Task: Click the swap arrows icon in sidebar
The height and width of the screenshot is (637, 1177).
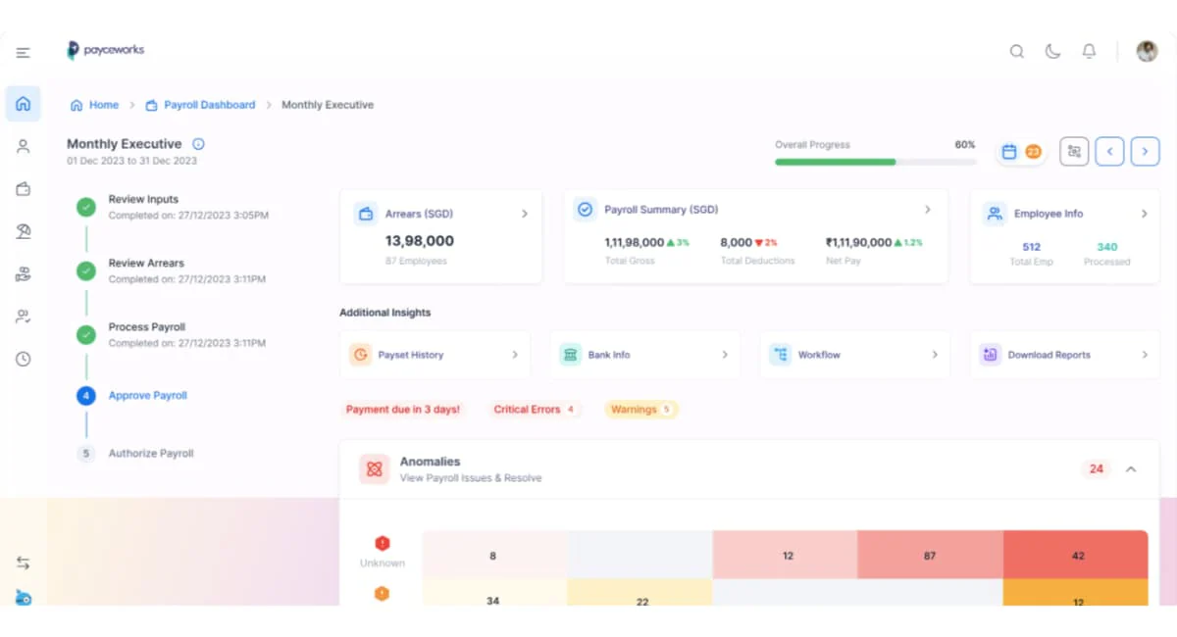Action: tap(23, 563)
